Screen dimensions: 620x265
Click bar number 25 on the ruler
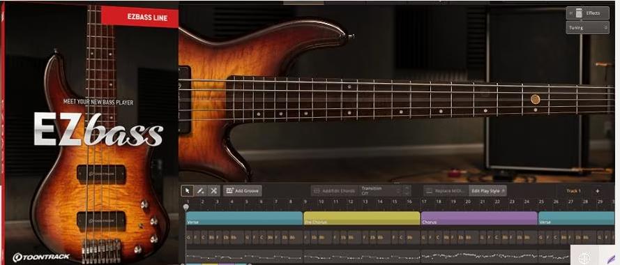point(541,202)
